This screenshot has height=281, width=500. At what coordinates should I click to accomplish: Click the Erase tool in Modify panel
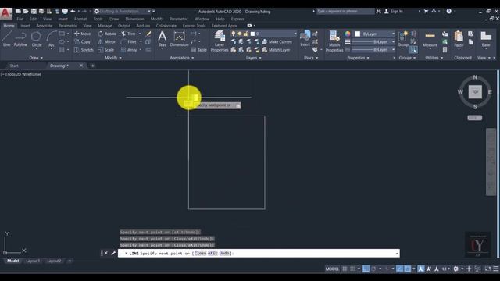pos(148,34)
